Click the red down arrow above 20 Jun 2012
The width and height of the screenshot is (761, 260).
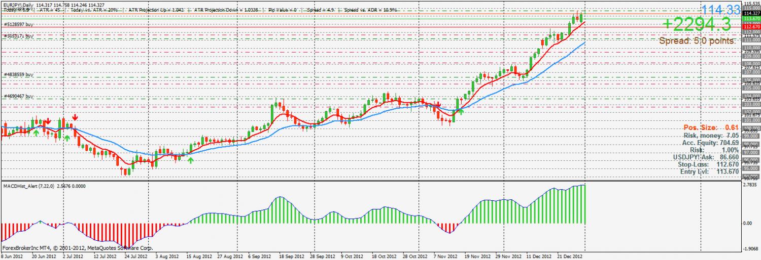pos(48,121)
